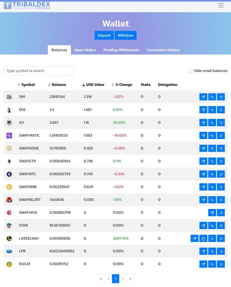This screenshot has height=287, width=231.
Task: Send SWAP.BTC with the paper plane icon
Action: point(203,174)
